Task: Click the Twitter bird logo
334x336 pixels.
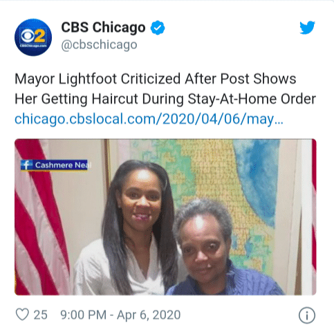Action: pyautogui.click(x=307, y=28)
